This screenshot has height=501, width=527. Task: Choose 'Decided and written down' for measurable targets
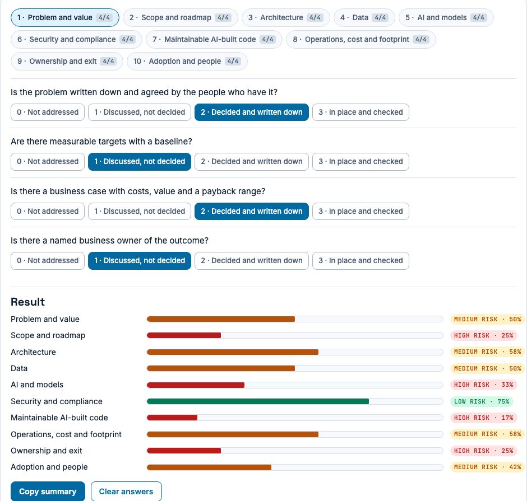(252, 162)
